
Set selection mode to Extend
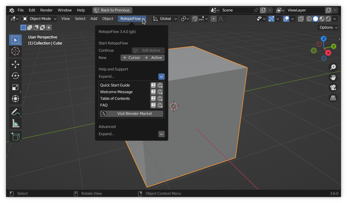point(30,28)
